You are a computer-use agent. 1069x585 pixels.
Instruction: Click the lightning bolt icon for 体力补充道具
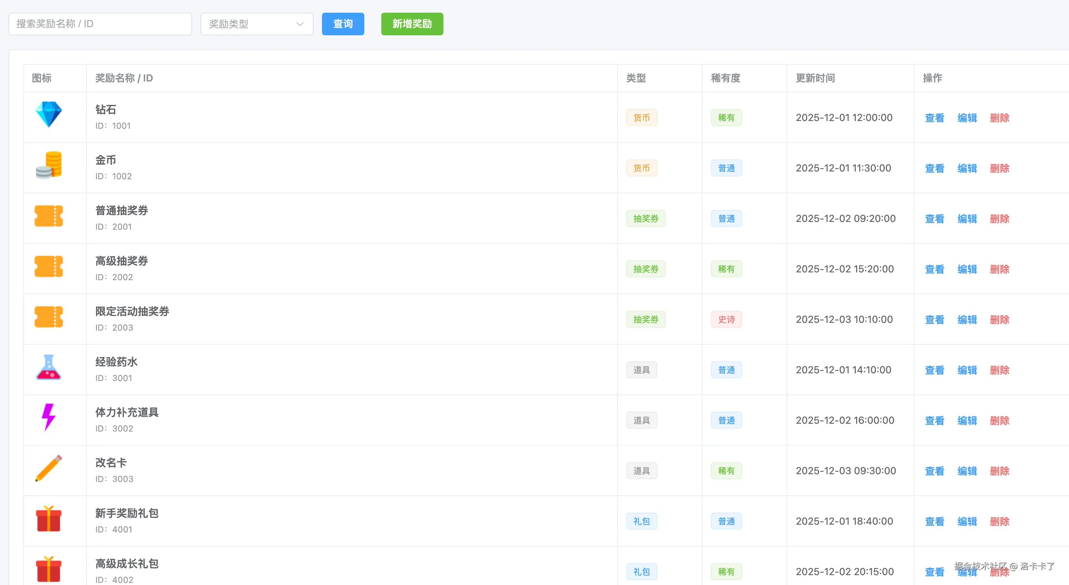pos(49,417)
